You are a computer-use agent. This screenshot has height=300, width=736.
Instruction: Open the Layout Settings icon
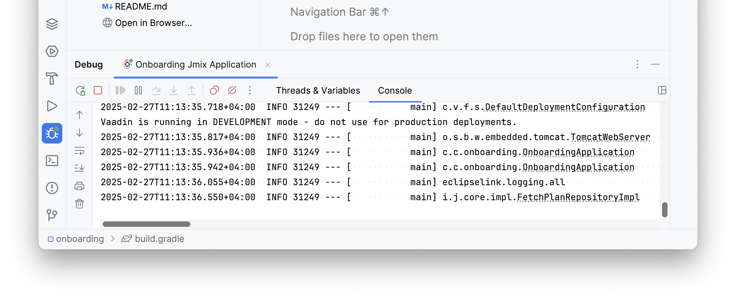pyautogui.click(x=662, y=90)
